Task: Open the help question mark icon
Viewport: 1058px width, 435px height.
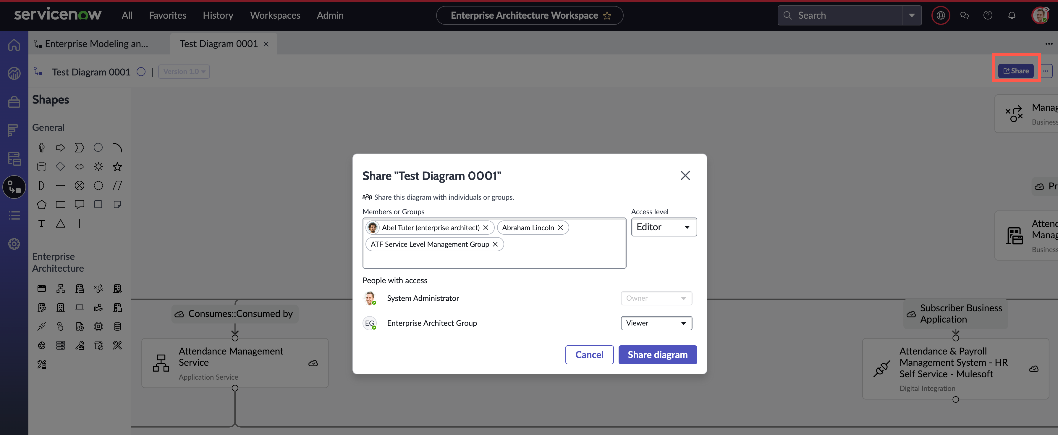Action: pyautogui.click(x=988, y=16)
